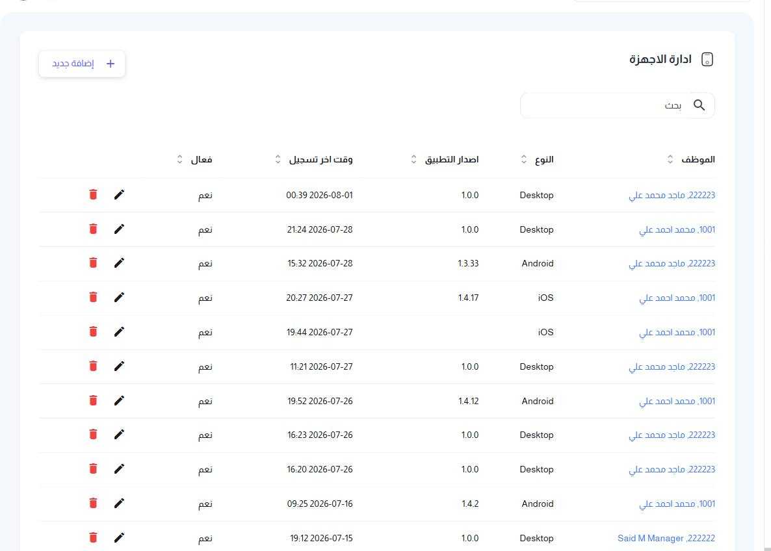Open employee link in the 16:23 2026-07-26 row
The image size is (771, 551).
(x=672, y=435)
